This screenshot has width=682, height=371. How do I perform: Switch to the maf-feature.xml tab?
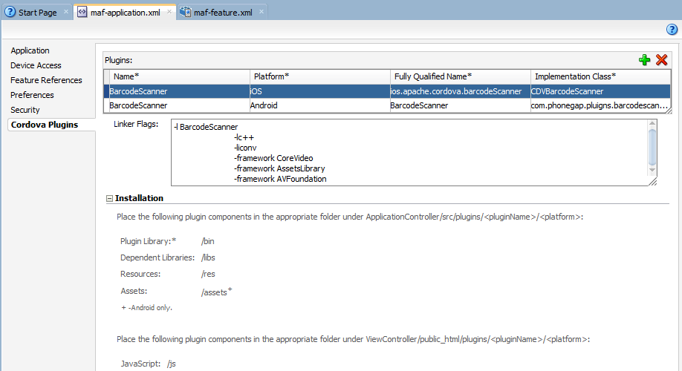(223, 13)
